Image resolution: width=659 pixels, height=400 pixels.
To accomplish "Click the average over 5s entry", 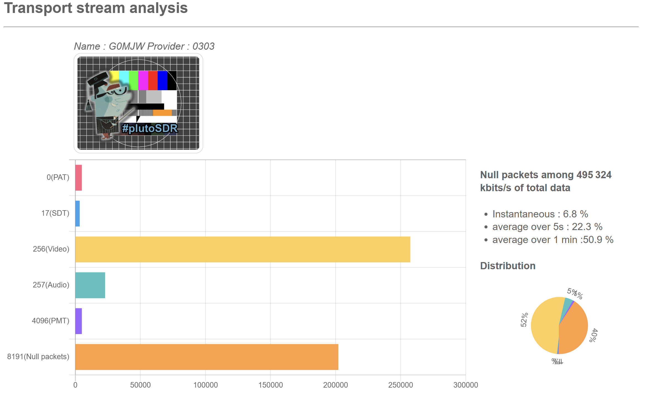I will [547, 227].
